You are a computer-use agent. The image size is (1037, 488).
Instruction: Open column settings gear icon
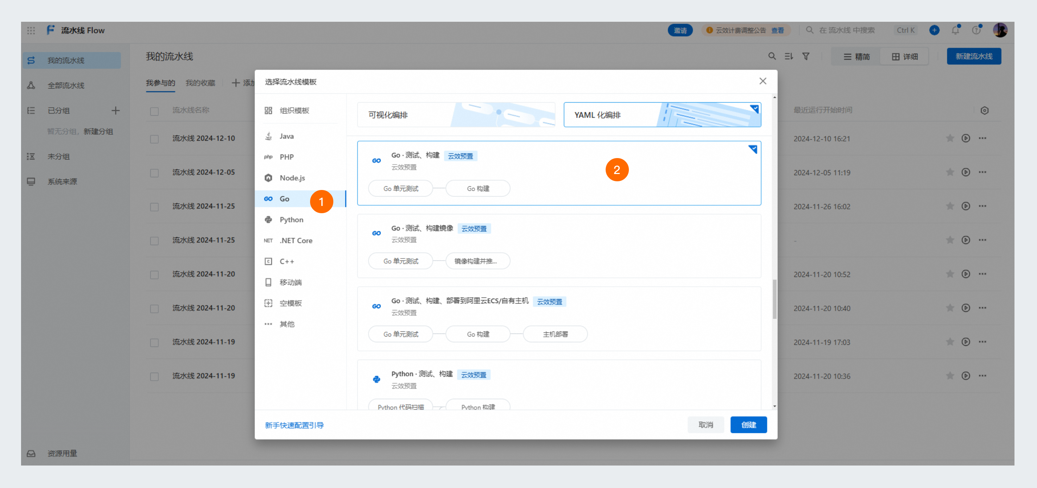(984, 111)
